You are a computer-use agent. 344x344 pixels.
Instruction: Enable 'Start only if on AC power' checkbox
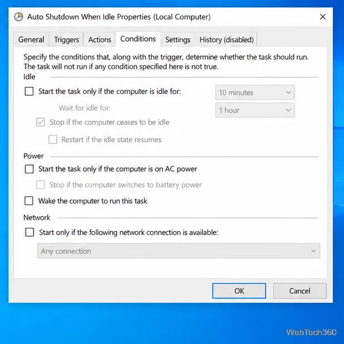(29, 169)
